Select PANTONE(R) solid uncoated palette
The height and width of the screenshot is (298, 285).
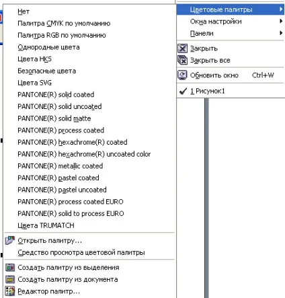coord(89,106)
